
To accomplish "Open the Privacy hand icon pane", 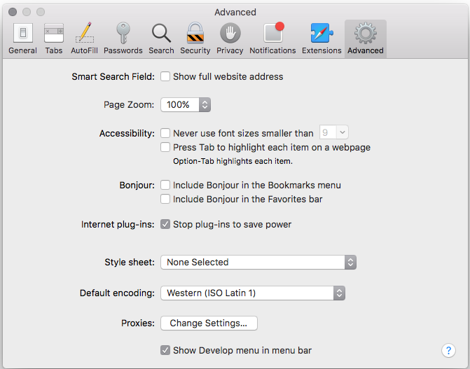I will tap(230, 39).
